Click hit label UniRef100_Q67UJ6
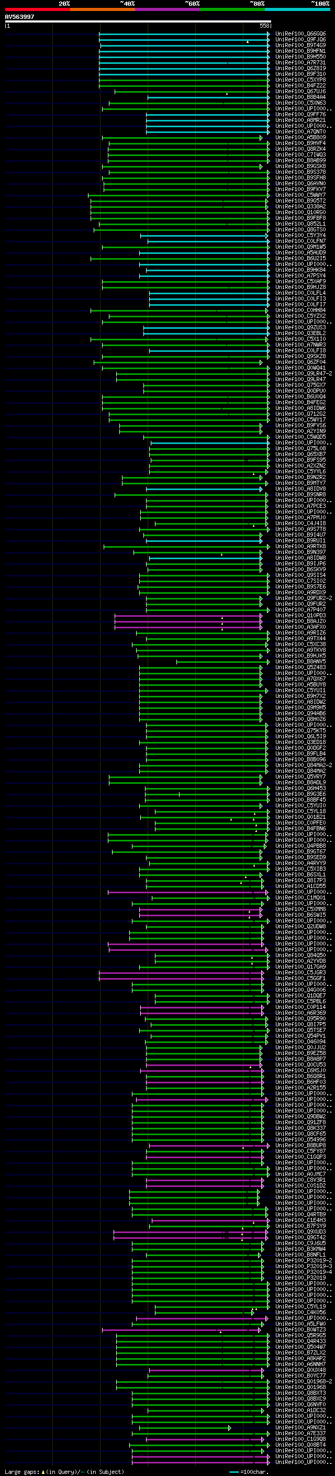 tap(300, 91)
